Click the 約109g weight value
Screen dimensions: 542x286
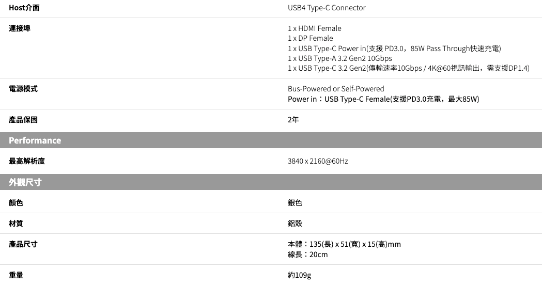point(300,275)
